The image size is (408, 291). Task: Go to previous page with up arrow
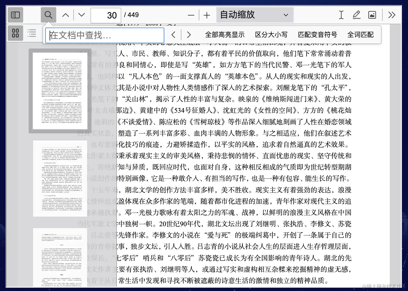click(x=66, y=15)
